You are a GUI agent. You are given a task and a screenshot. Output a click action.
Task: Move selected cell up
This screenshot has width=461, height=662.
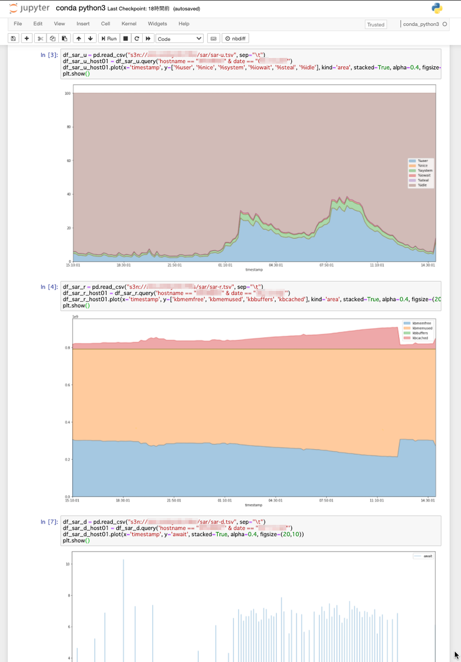[78, 39]
